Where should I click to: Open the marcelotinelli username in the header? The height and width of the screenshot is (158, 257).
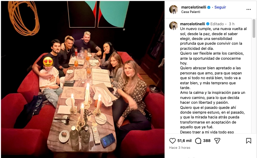tap(194, 7)
